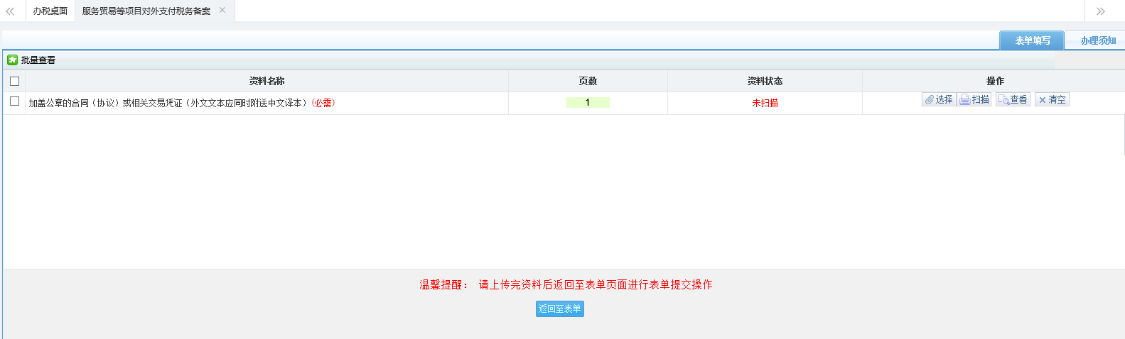Switch to the 办税桌面 tab
This screenshot has width=1125, height=339.
[50, 11]
